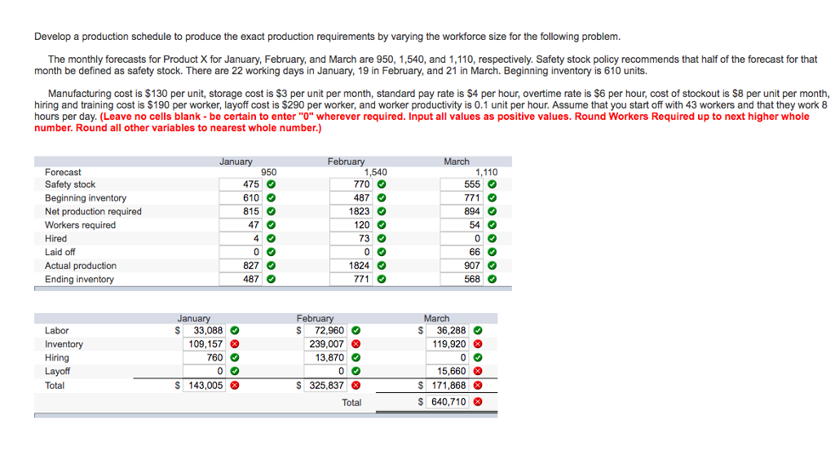The height and width of the screenshot is (455, 835).
Task: Click green check beside January Actual production 827
Action: click(x=271, y=265)
